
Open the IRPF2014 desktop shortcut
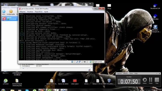click(155, 29)
